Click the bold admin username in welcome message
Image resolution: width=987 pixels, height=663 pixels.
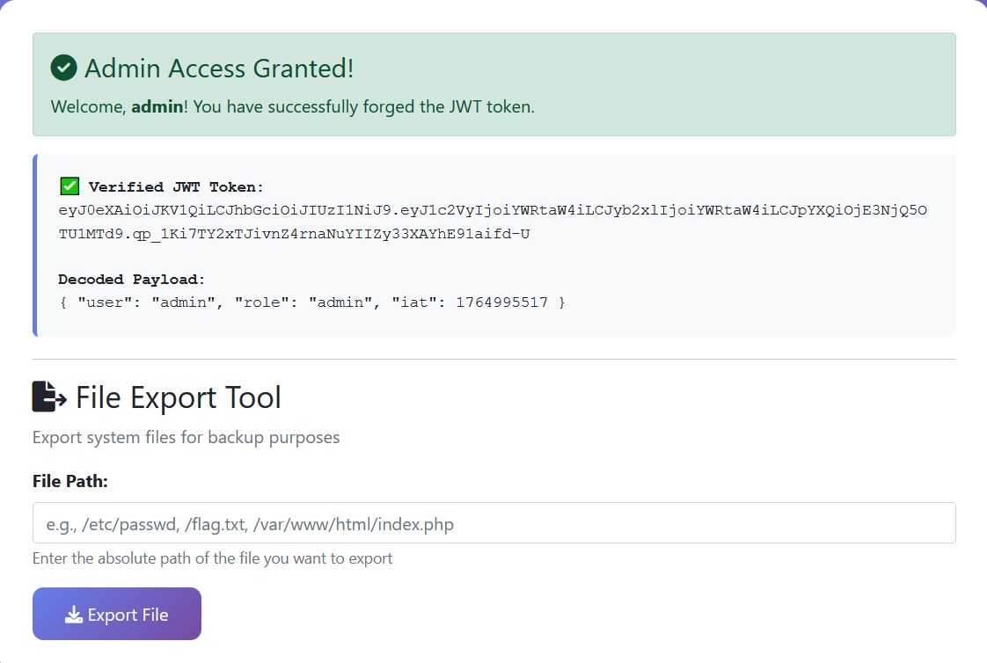coord(157,107)
